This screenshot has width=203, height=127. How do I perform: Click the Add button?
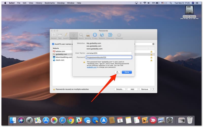click(x=132, y=89)
